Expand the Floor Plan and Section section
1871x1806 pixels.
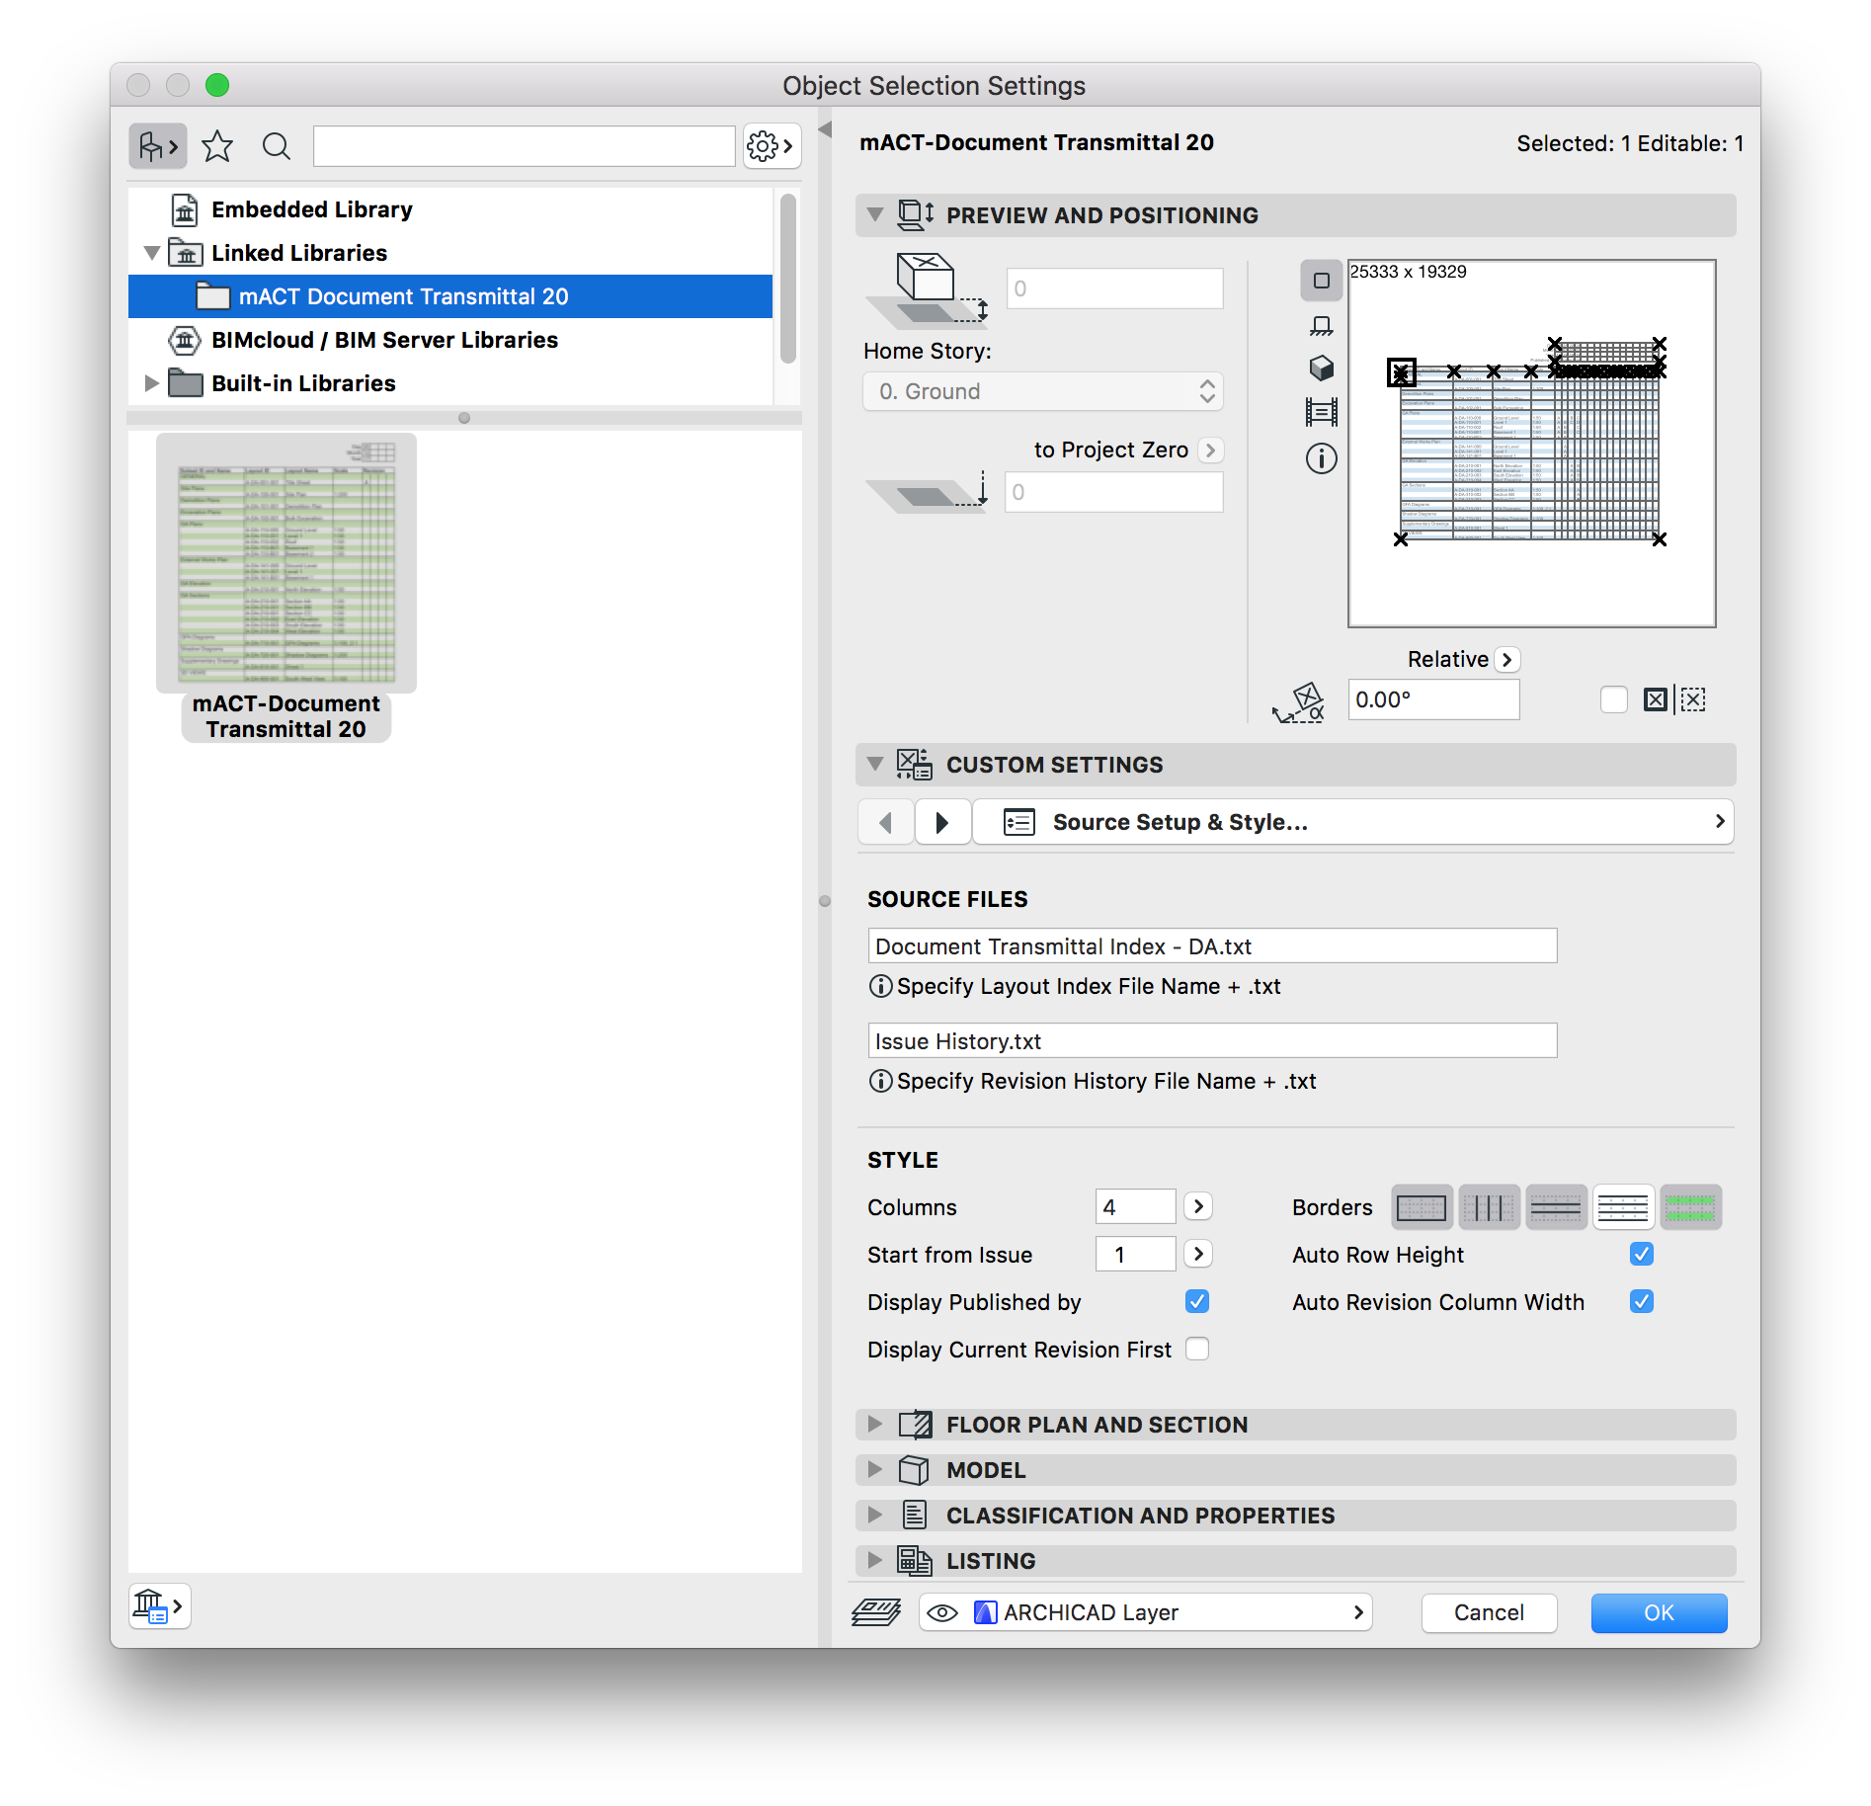click(x=875, y=1424)
